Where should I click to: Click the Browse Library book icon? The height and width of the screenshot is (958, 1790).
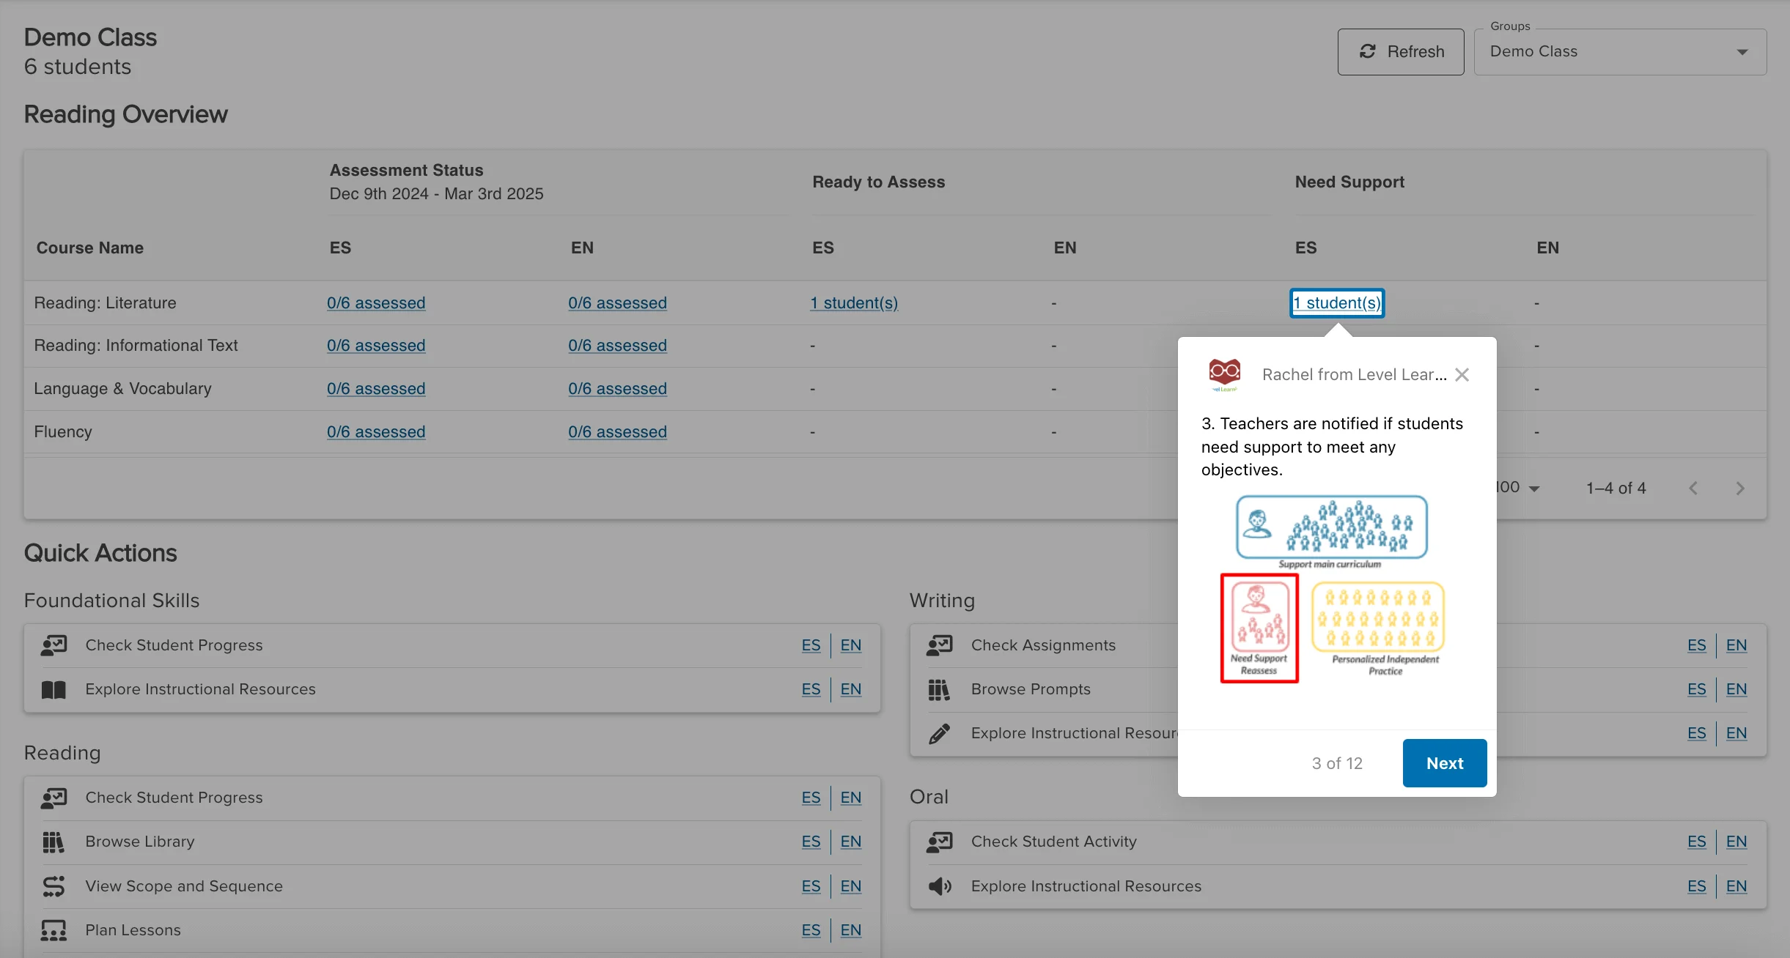[54, 841]
